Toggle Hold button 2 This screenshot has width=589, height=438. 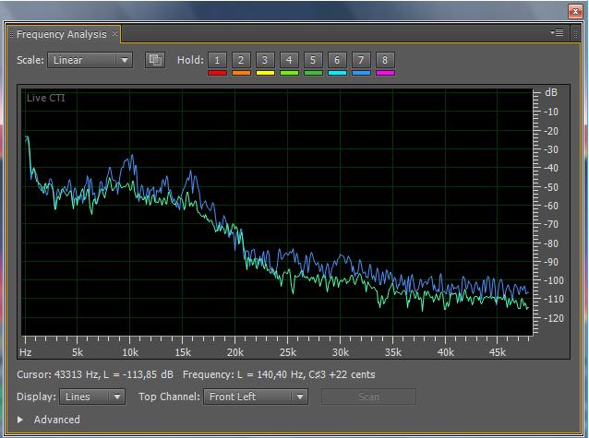point(241,60)
